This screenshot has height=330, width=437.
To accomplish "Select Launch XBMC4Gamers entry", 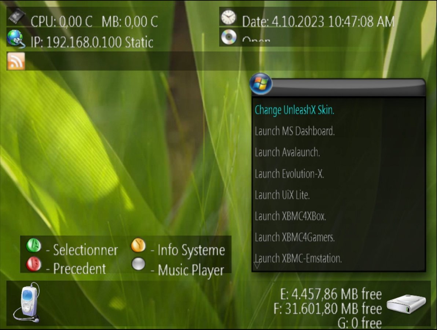I will [295, 237].
